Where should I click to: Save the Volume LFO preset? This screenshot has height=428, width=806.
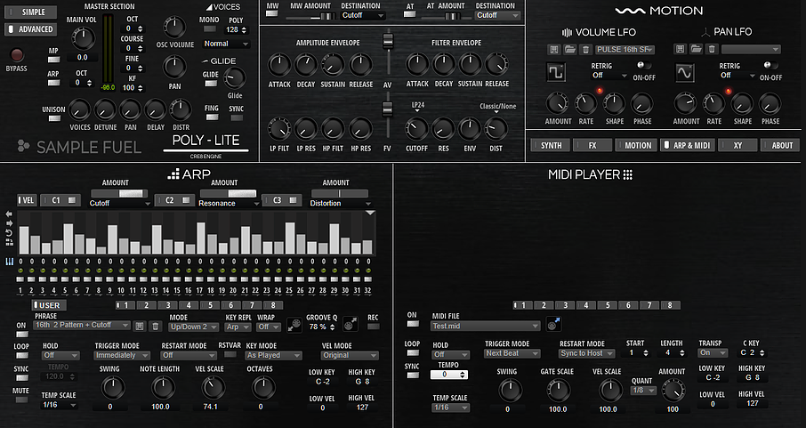coord(554,50)
